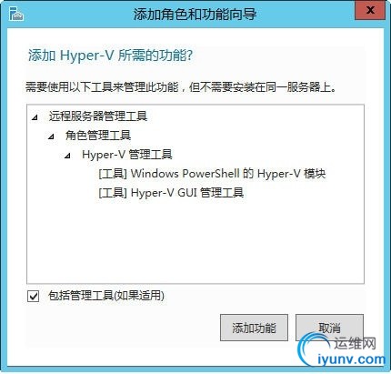The height and width of the screenshot is (374, 391).
Task: Click the 添加 Hyper-V 所需的功能? heading
Action: click(x=110, y=56)
